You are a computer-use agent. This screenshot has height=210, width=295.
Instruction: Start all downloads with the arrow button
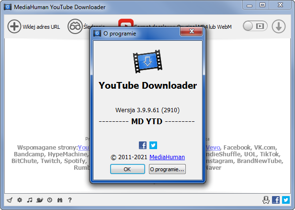point(279,26)
